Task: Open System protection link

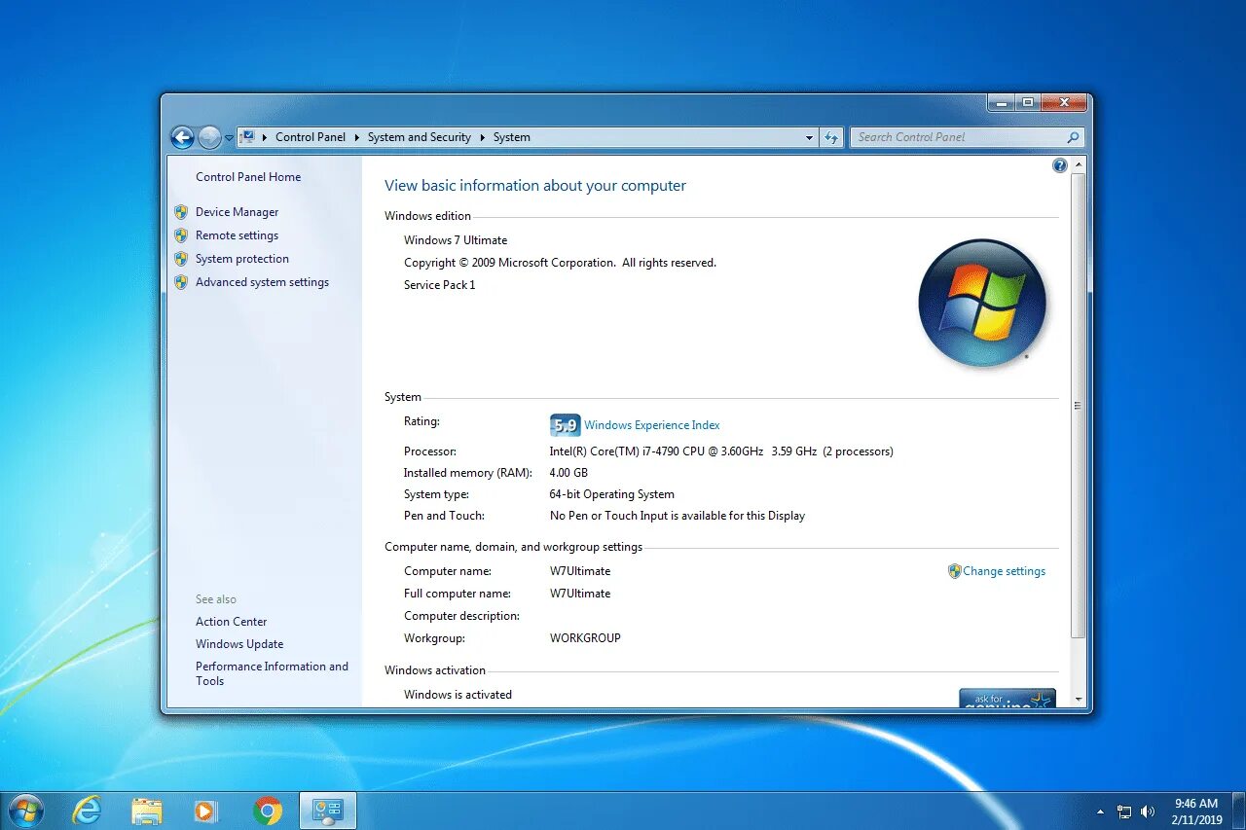Action: [x=242, y=259]
